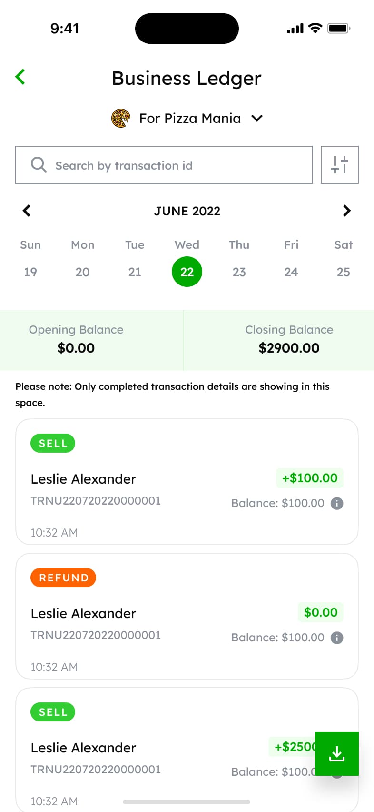Select Monday 20 in the calendar

82,272
